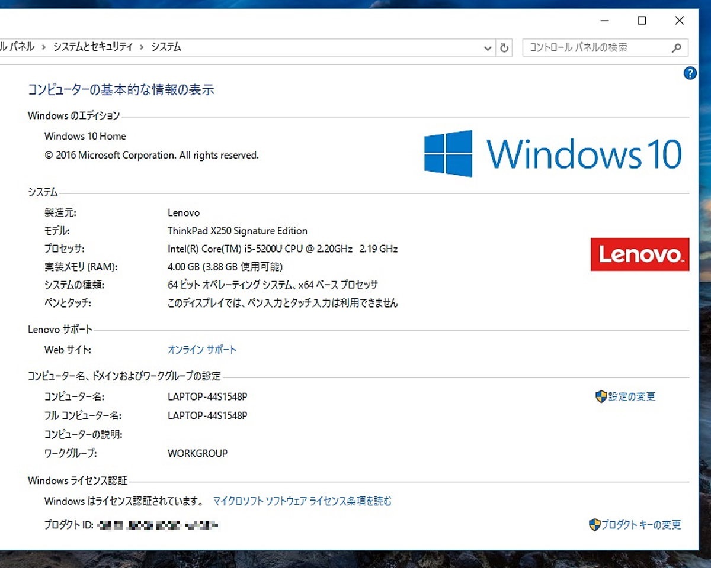
Task: Open 設定の変更 link
Action: point(632,396)
